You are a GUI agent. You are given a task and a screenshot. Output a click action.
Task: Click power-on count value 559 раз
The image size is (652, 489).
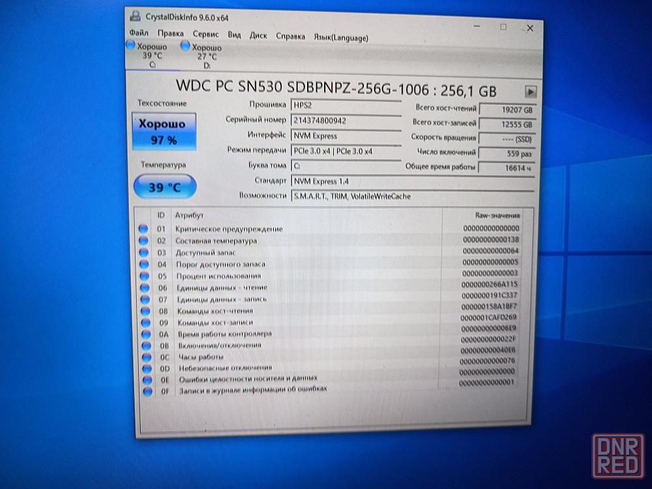pos(507,154)
